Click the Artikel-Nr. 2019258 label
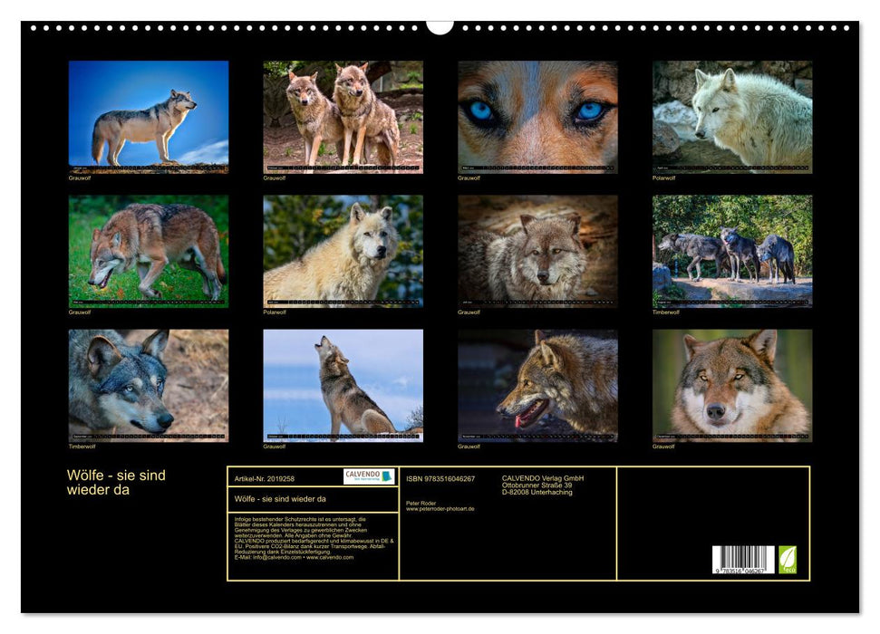Viewport: 880px width, 634px height. 265,478
